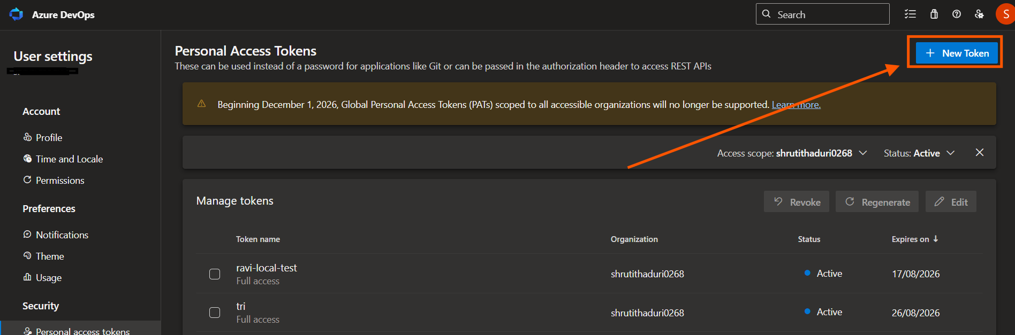1015x335 pixels.
Task: Click Full access under tri
Action: [x=258, y=320]
